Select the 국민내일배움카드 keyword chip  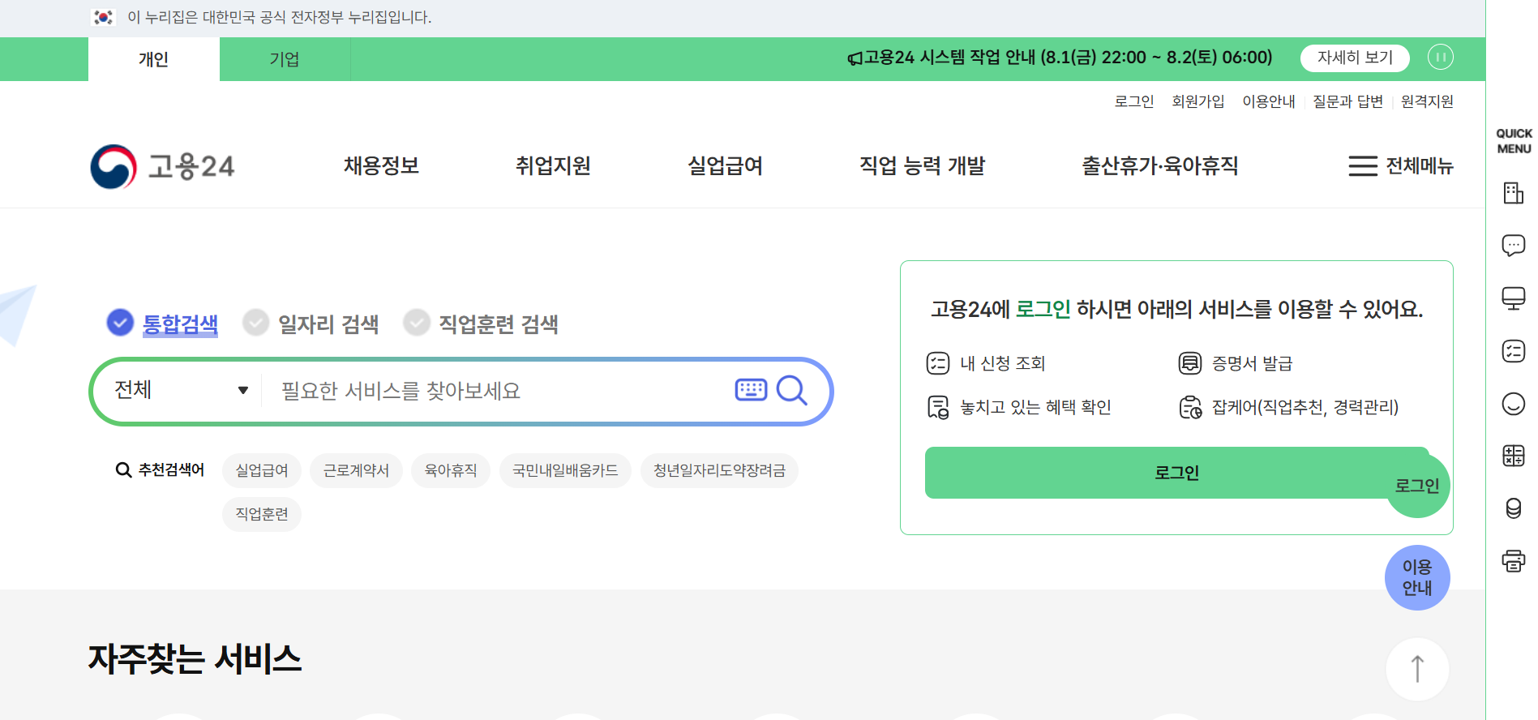pos(565,470)
